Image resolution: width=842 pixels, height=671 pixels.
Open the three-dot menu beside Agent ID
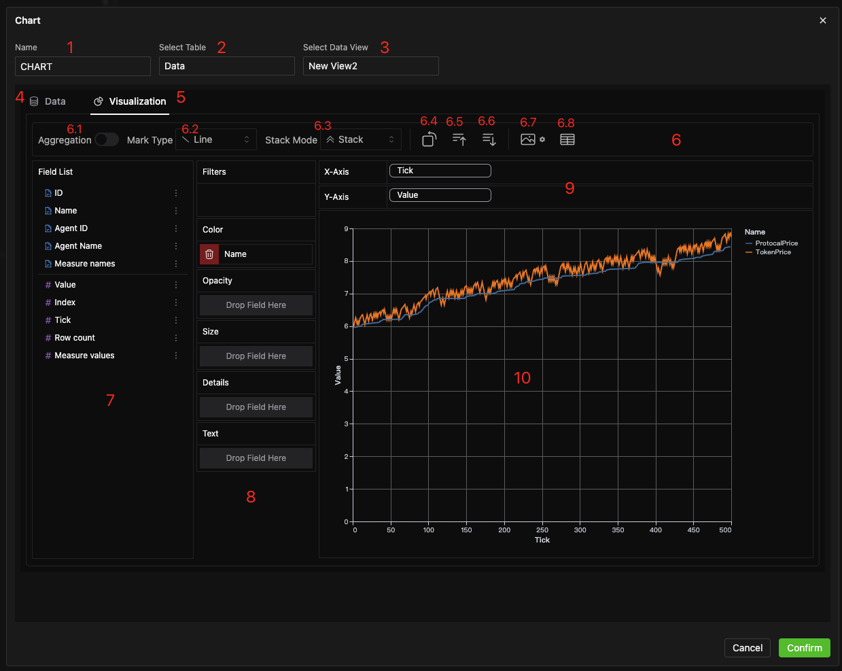point(176,228)
